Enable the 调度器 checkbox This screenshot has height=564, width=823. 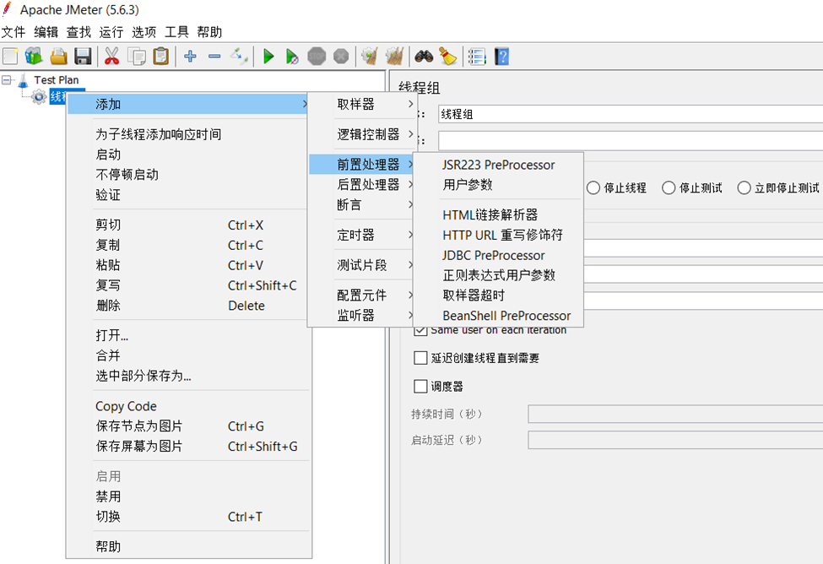click(420, 387)
